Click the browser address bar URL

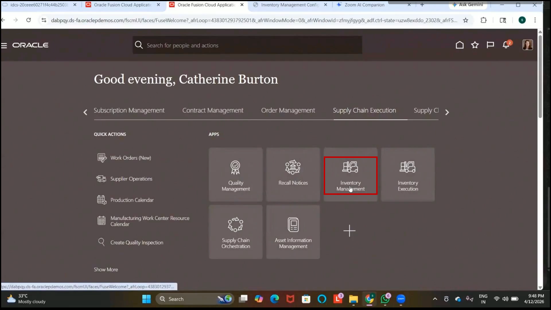254,20
